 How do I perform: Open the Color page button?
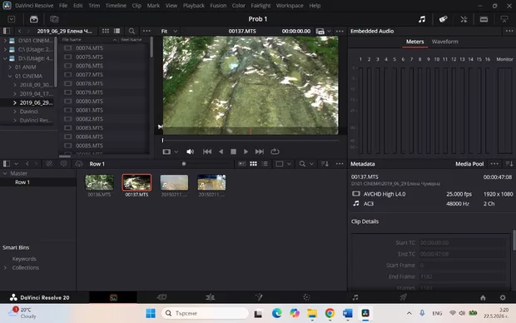pyautogui.click(x=307, y=298)
